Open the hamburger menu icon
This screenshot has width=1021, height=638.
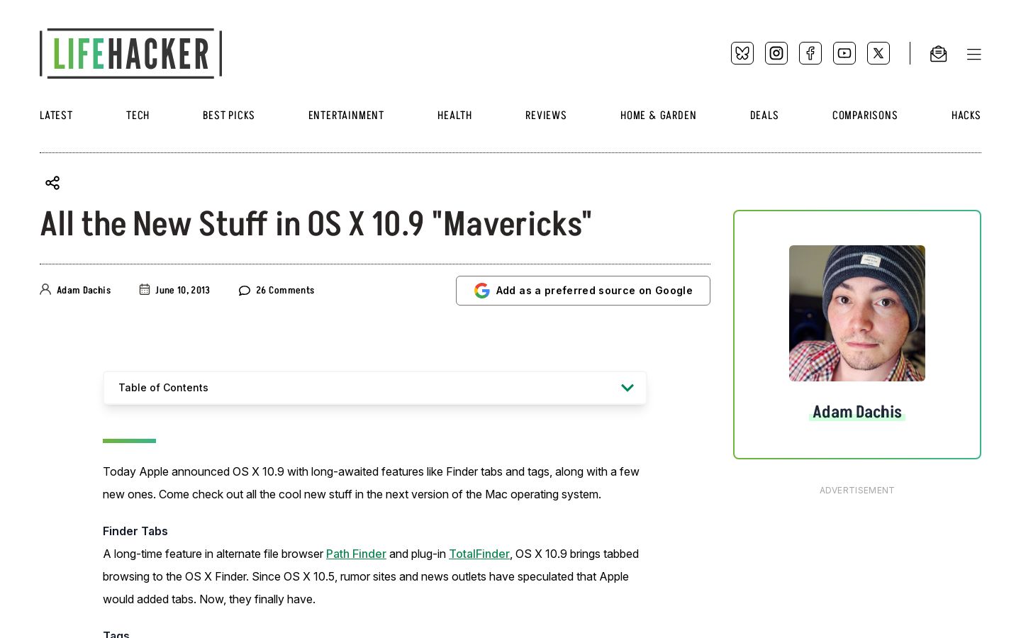pyautogui.click(x=974, y=54)
